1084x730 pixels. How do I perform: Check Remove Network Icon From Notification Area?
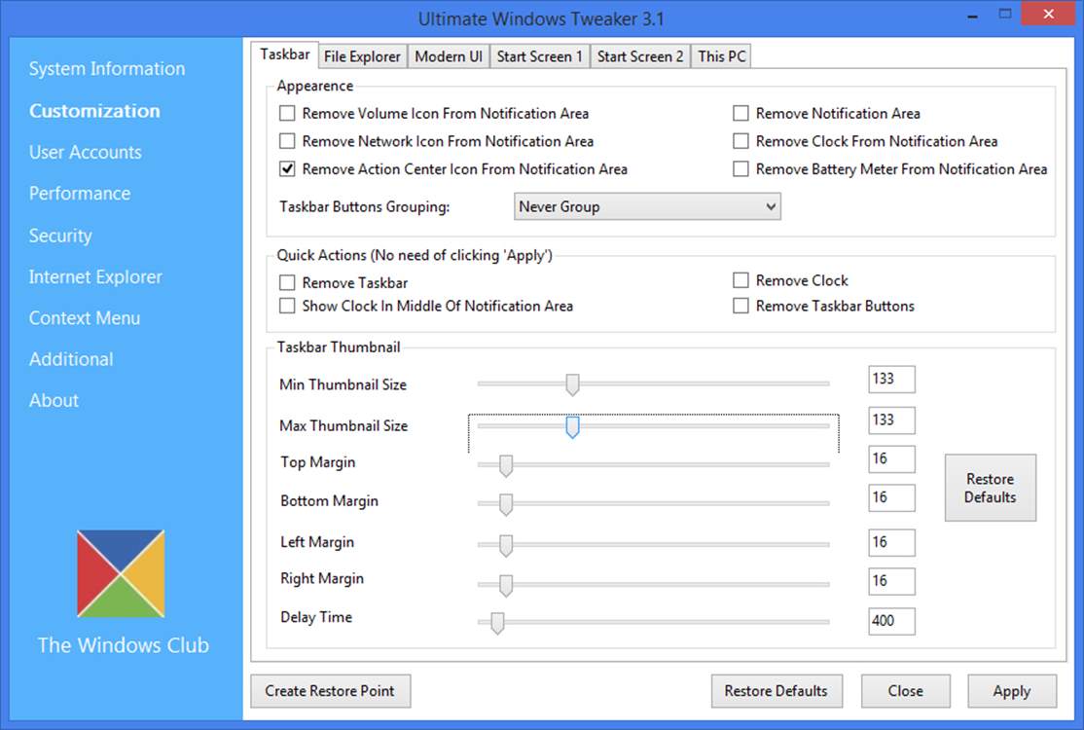(x=287, y=141)
